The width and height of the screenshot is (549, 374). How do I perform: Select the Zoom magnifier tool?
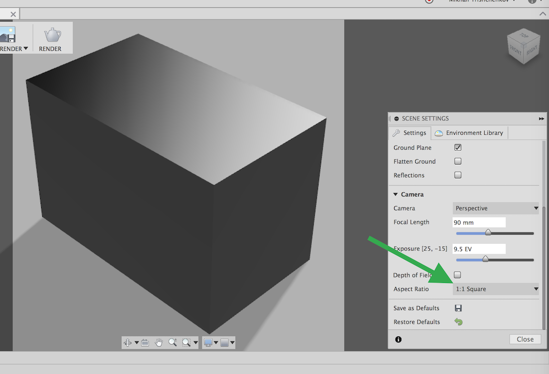click(172, 342)
